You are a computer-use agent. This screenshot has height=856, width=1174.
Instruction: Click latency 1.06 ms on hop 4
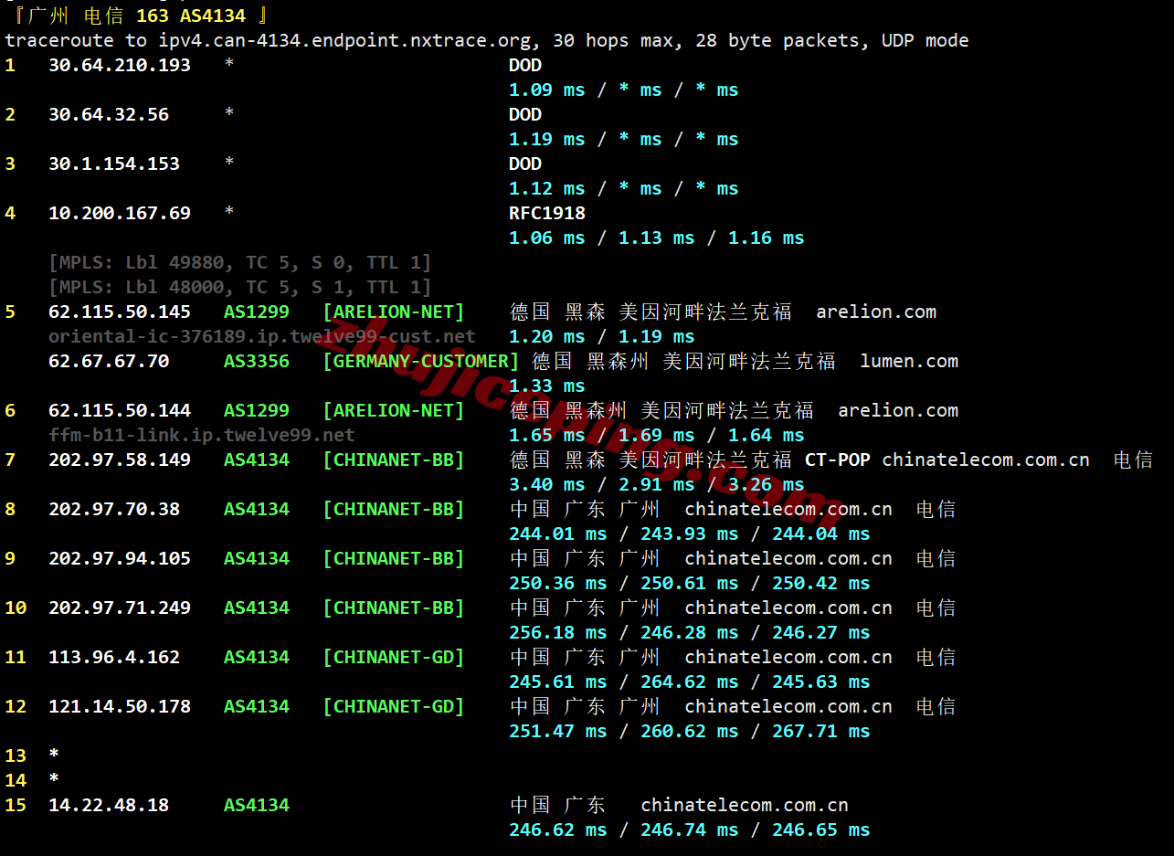click(547, 238)
